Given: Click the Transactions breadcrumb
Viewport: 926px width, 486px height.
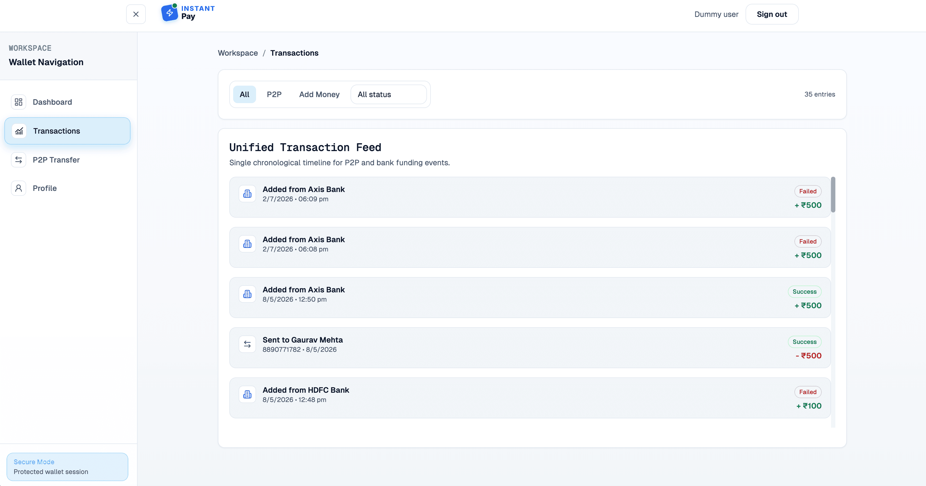Looking at the screenshot, I should pyautogui.click(x=294, y=53).
